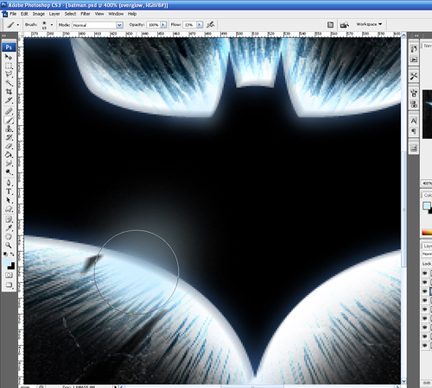The height and width of the screenshot is (388, 432).
Task: Open the Image menu
Action: [39, 14]
